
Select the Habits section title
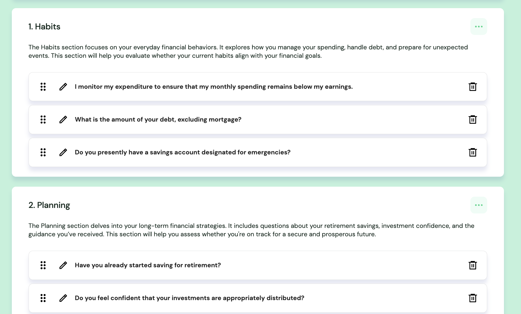44,27
